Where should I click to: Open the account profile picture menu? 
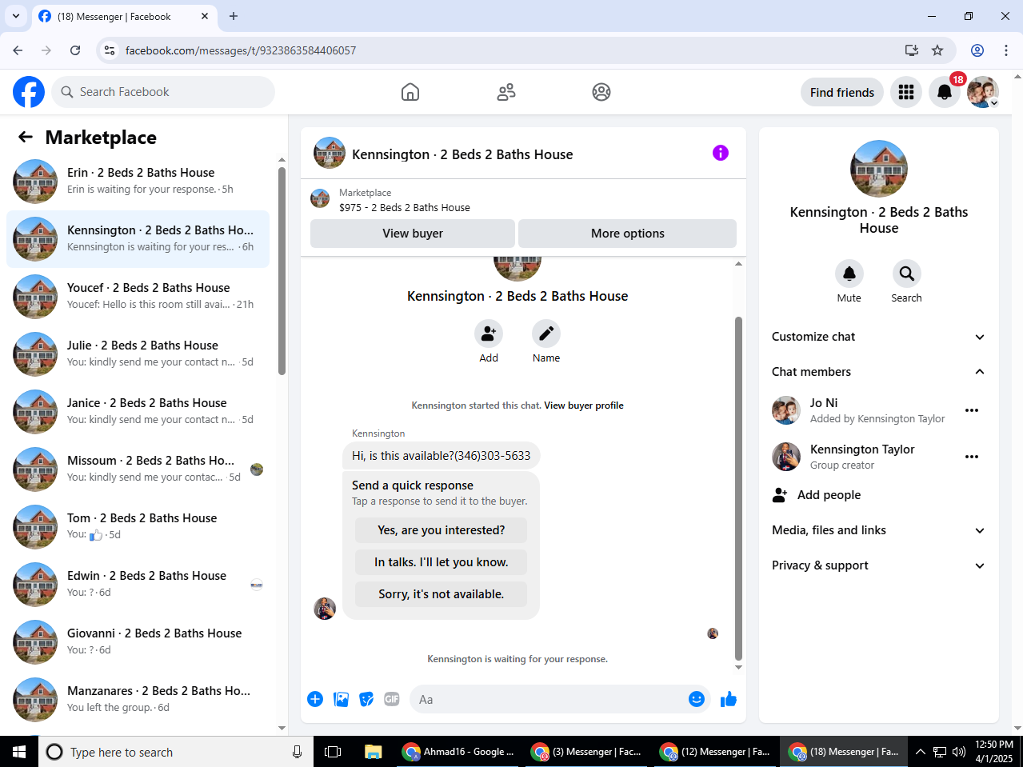pyautogui.click(x=983, y=92)
